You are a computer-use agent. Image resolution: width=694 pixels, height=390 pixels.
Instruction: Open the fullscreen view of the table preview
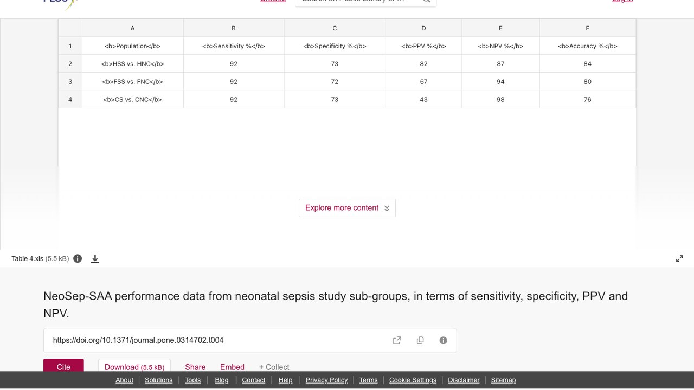(679, 259)
